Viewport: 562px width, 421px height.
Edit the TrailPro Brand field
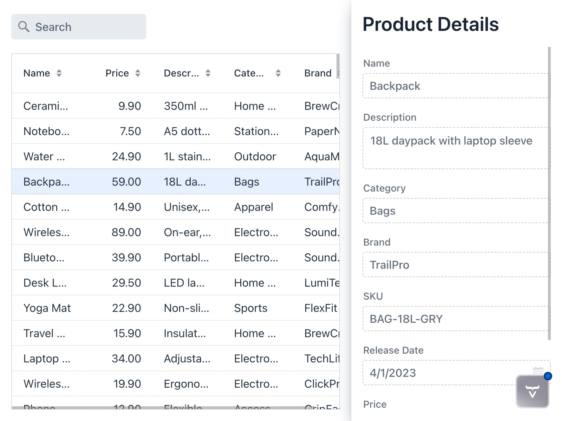(455, 265)
